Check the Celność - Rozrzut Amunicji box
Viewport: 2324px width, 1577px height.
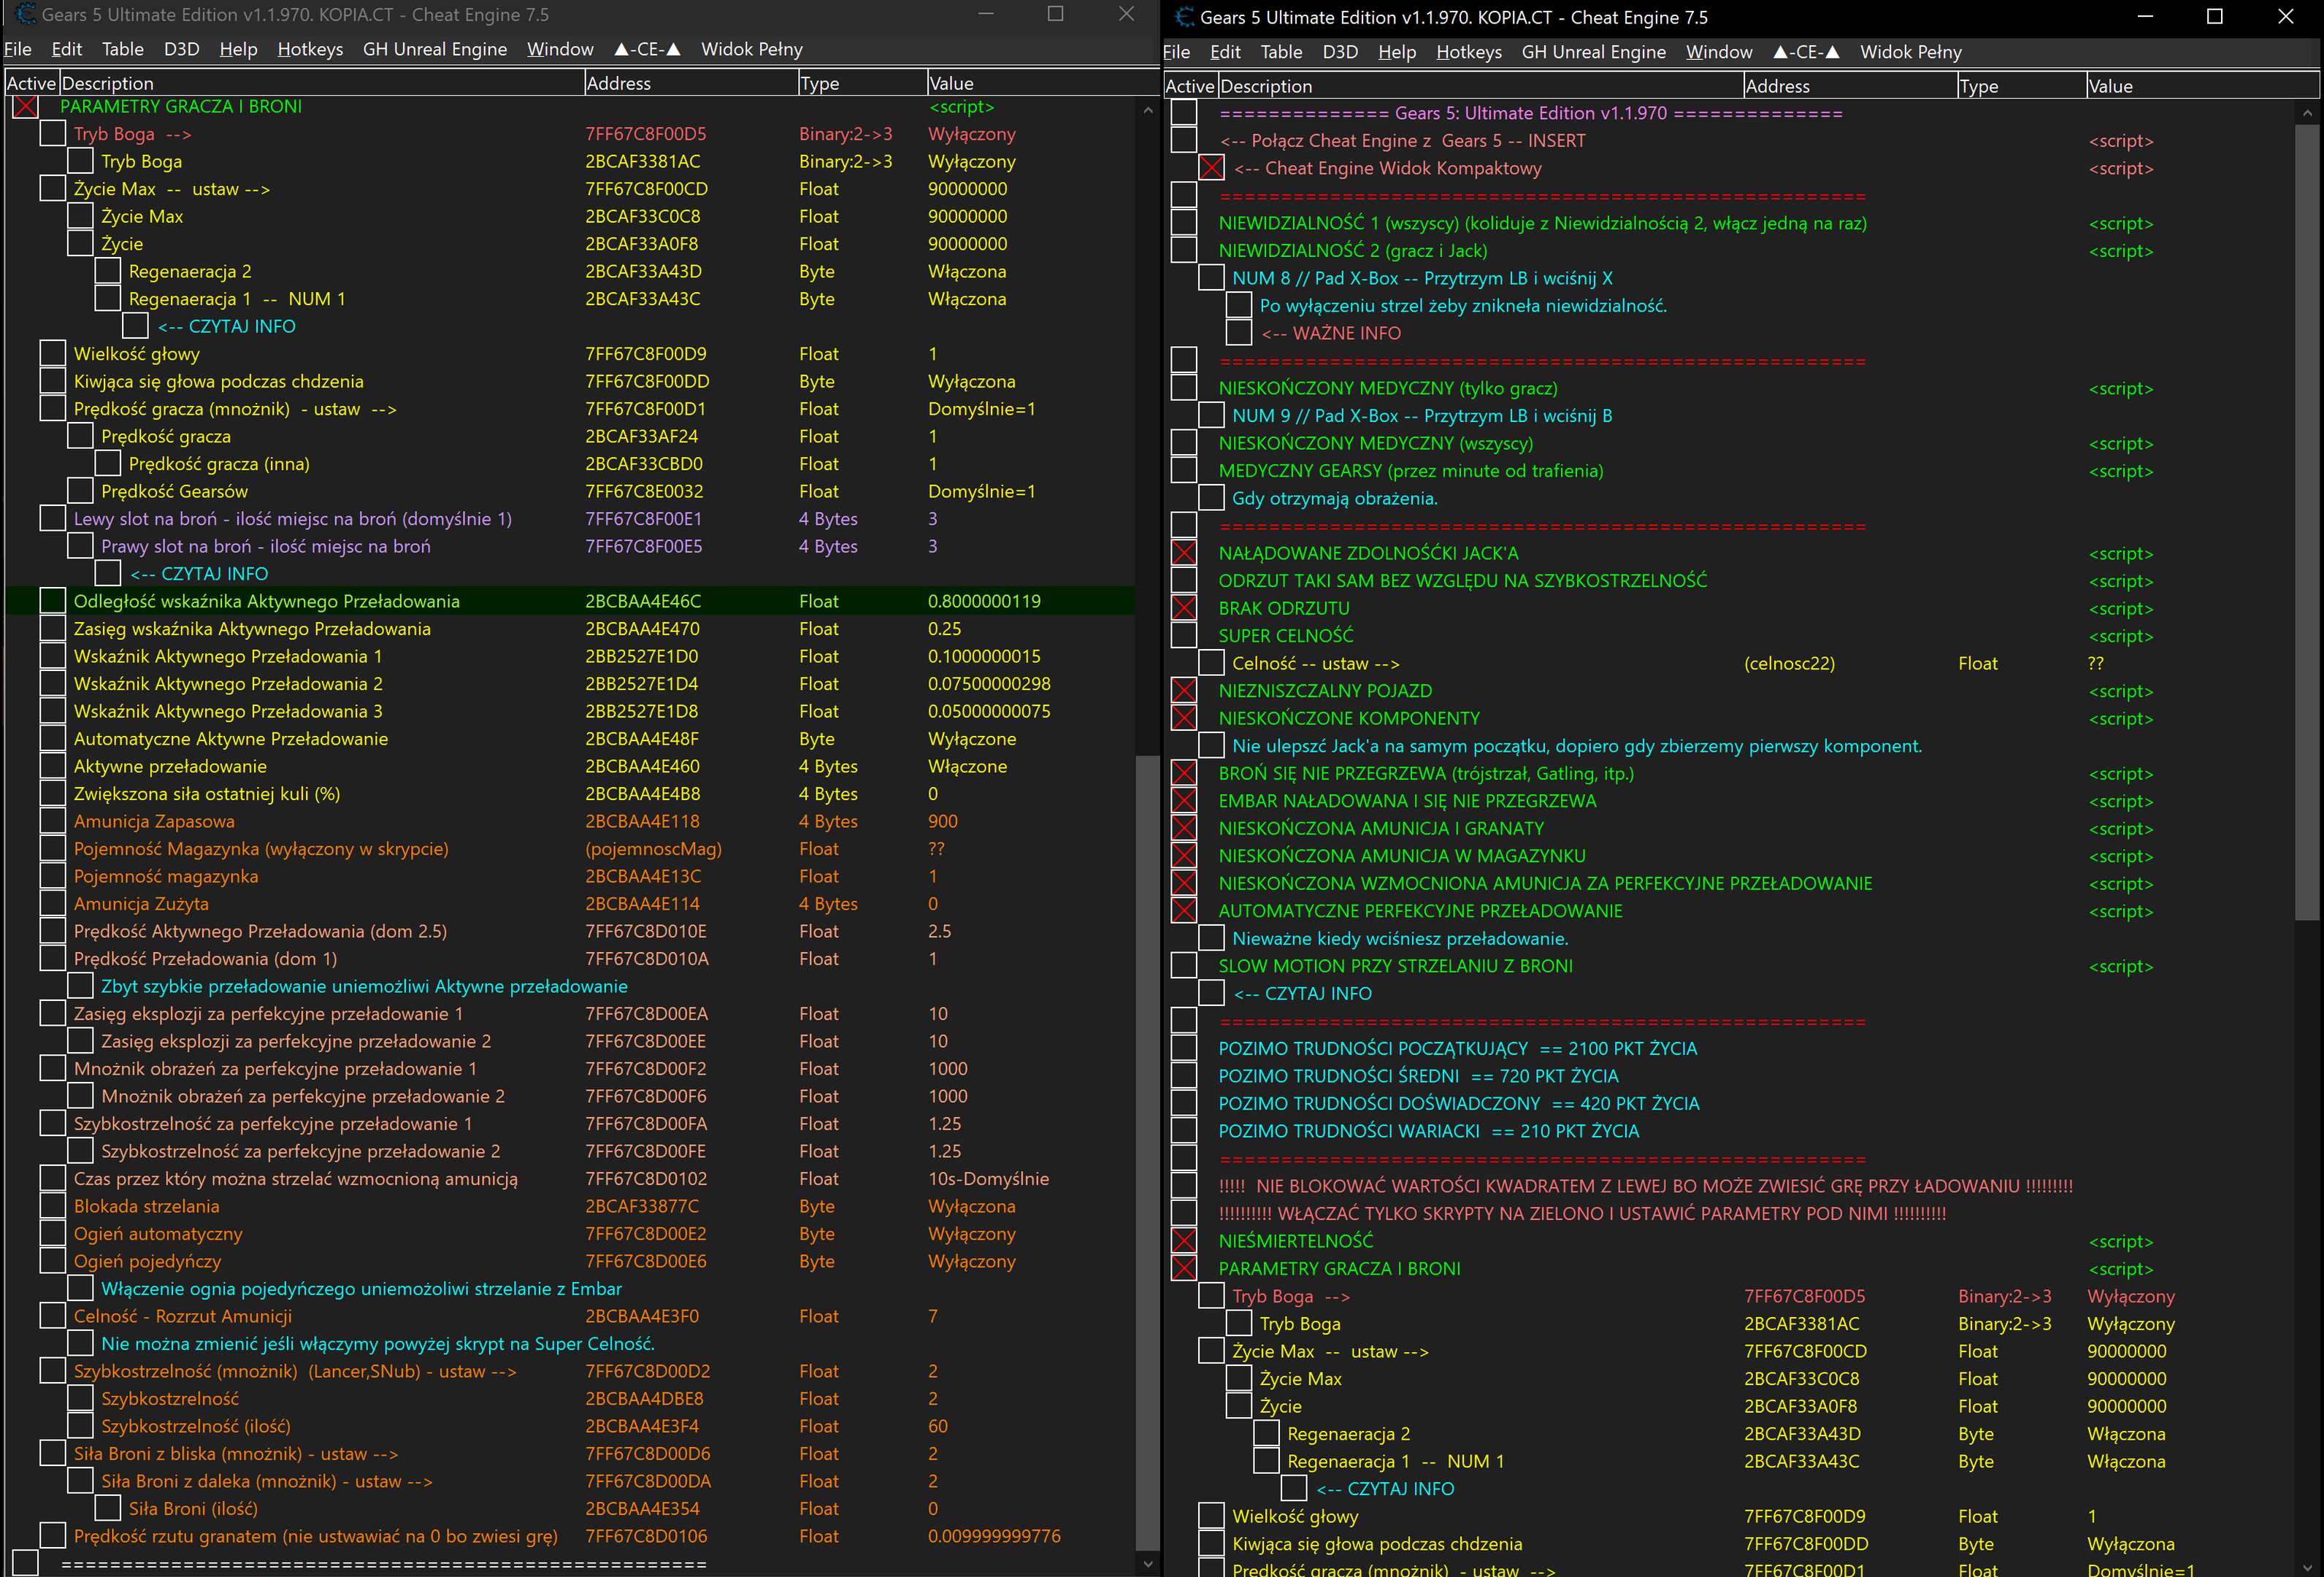[52, 1316]
